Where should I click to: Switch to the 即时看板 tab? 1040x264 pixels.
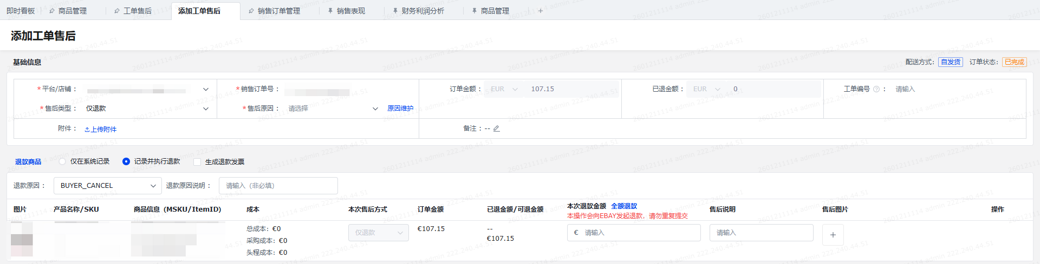[x=21, y=11]
